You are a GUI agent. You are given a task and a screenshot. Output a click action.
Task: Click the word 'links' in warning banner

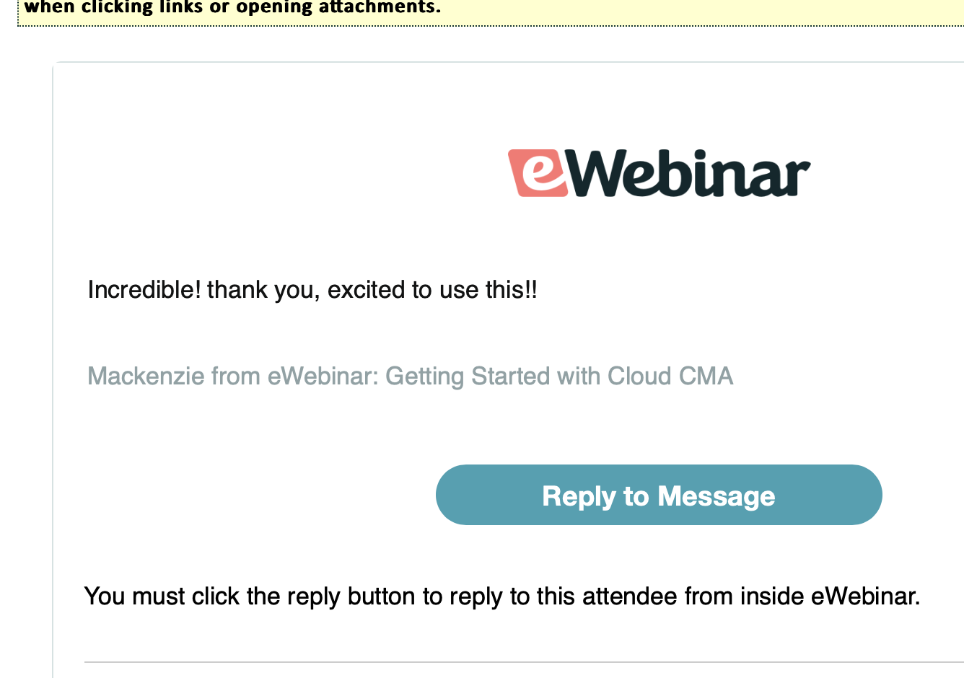pos(182,8)
